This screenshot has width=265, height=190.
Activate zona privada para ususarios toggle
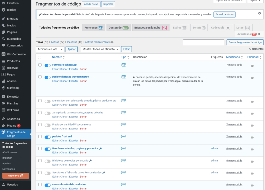pos(48,113)
